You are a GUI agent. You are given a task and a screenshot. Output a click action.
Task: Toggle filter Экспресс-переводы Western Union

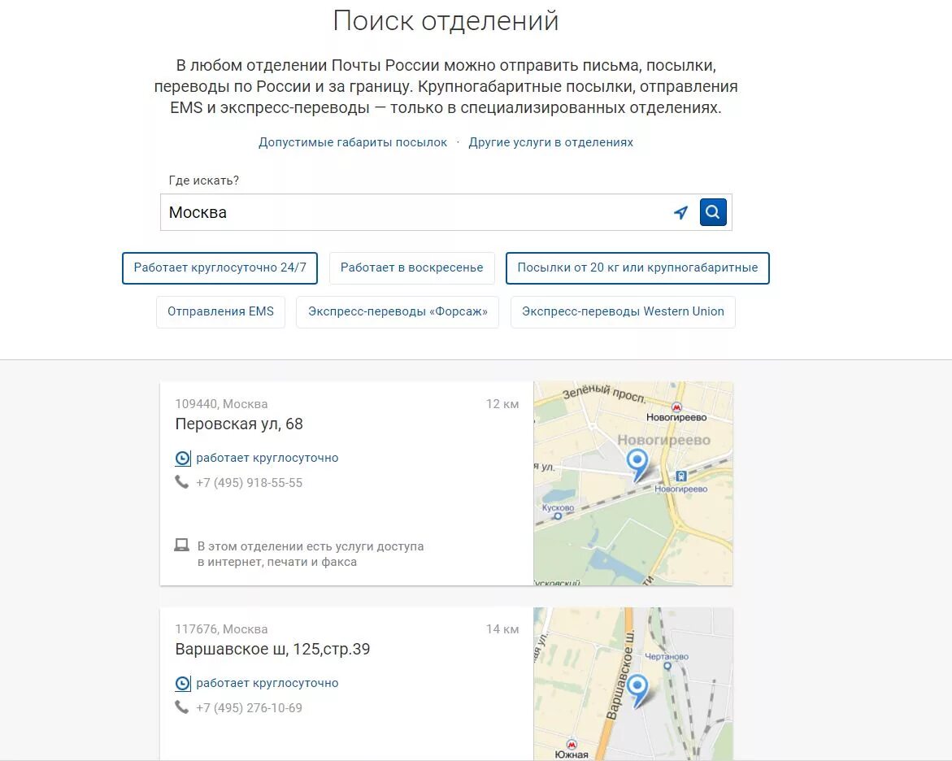(623, 311)
